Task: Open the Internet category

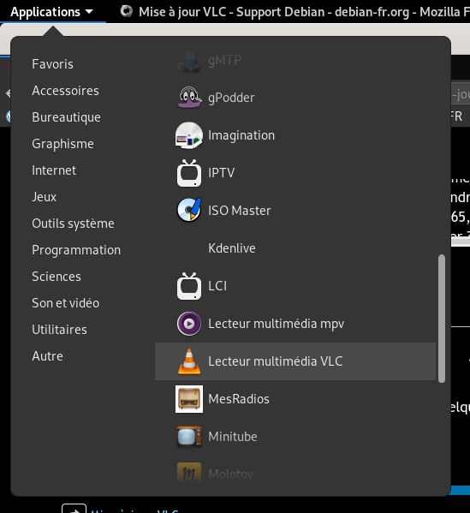Action: (x=54, y=170)
